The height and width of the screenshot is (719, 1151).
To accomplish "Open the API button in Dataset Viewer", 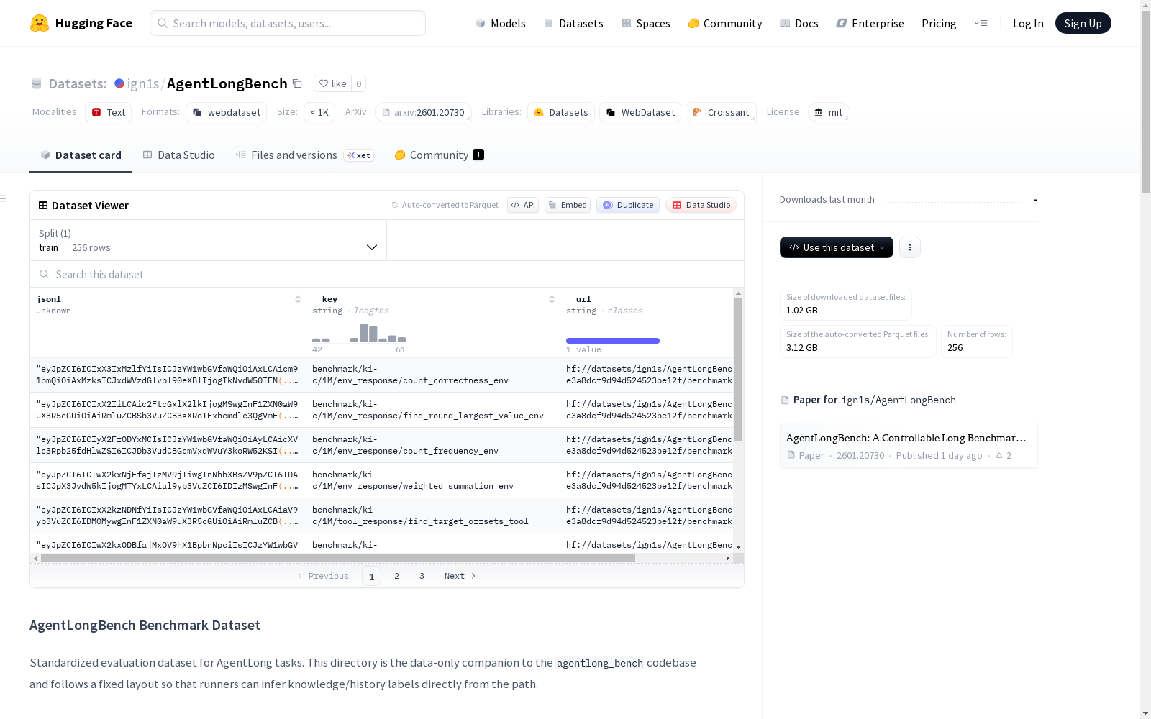I will 523,205.
